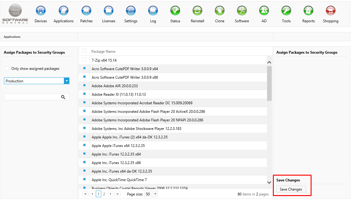Go to page 2 of packages
Image resolution: width=352 pixels, height=200 pixels.
[x=104, y=194]
